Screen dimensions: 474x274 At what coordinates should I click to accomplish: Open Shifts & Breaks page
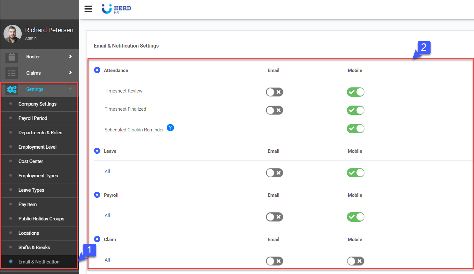click(x=34, y=248)
